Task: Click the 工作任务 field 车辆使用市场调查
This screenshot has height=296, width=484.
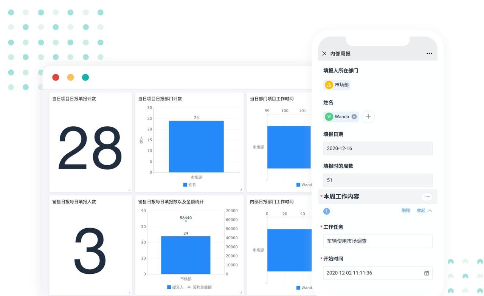Action: click(378, 241)
